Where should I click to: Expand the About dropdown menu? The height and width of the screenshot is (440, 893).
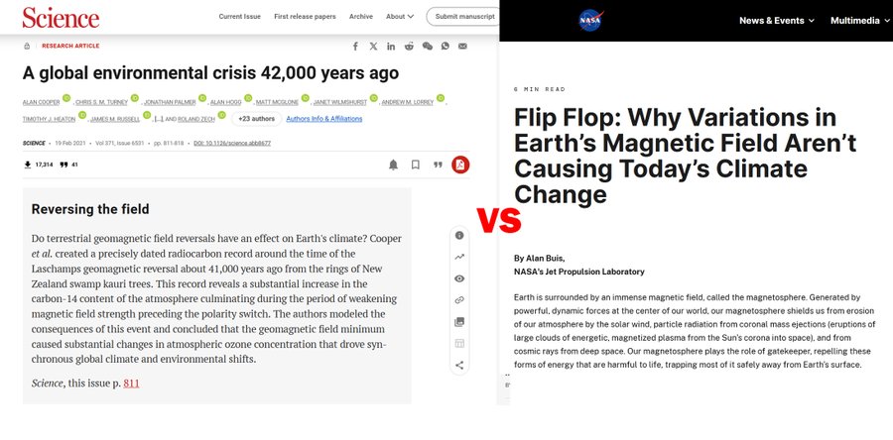[x=400, y=17]
